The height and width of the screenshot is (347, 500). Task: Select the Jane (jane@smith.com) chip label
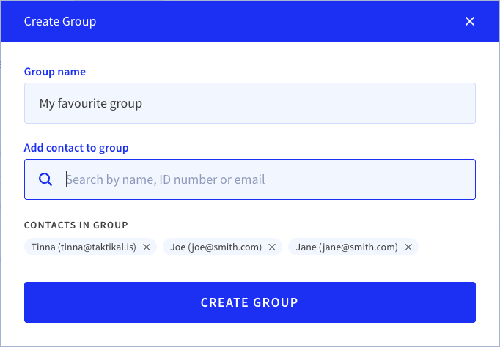coord(347,247)
